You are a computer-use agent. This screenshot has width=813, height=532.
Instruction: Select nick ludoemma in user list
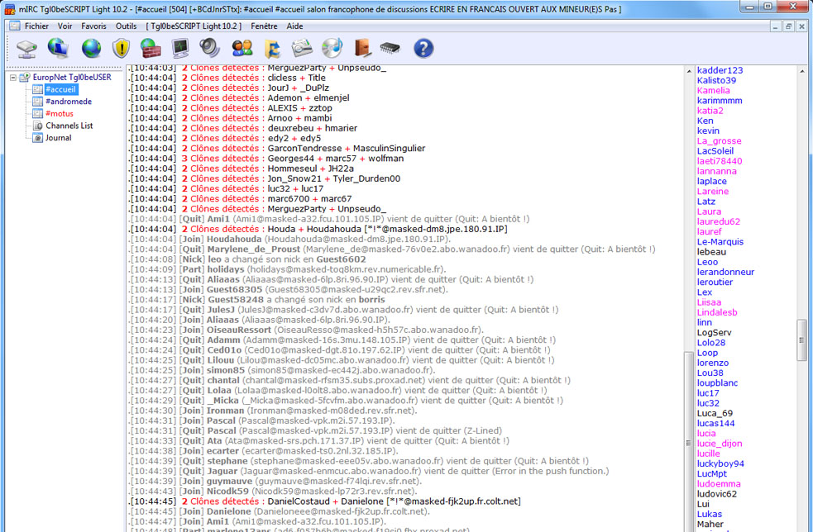pos(719,484)
